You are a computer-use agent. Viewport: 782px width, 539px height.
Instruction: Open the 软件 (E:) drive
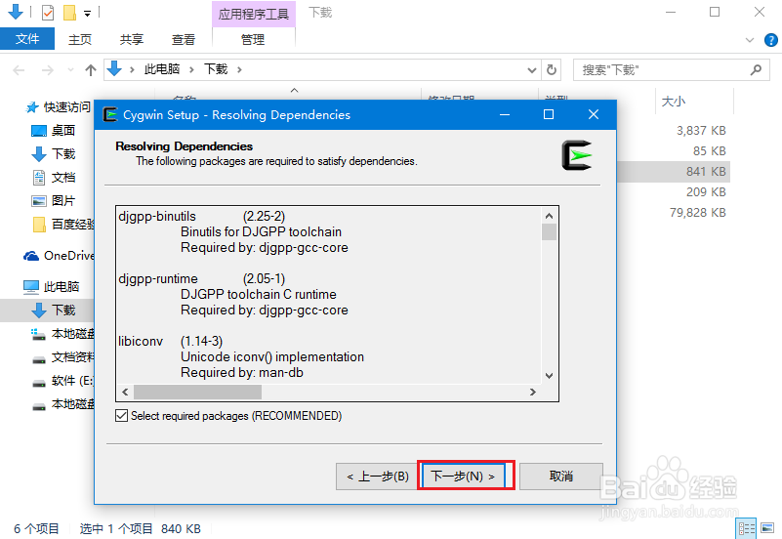click(x=62, y=381)
